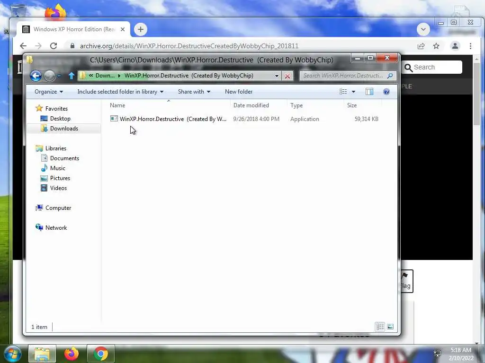Screen dimensions: 485x363
Task: Select Computer in the navigation pane
Action: 58,208
